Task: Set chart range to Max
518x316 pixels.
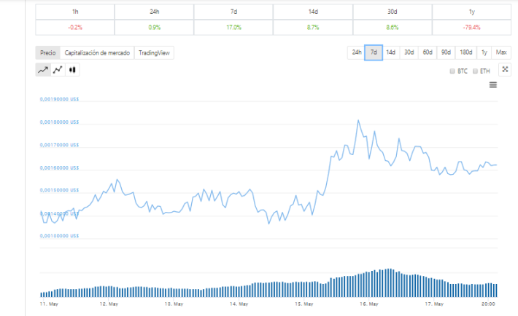Action: tap(501, 52)
